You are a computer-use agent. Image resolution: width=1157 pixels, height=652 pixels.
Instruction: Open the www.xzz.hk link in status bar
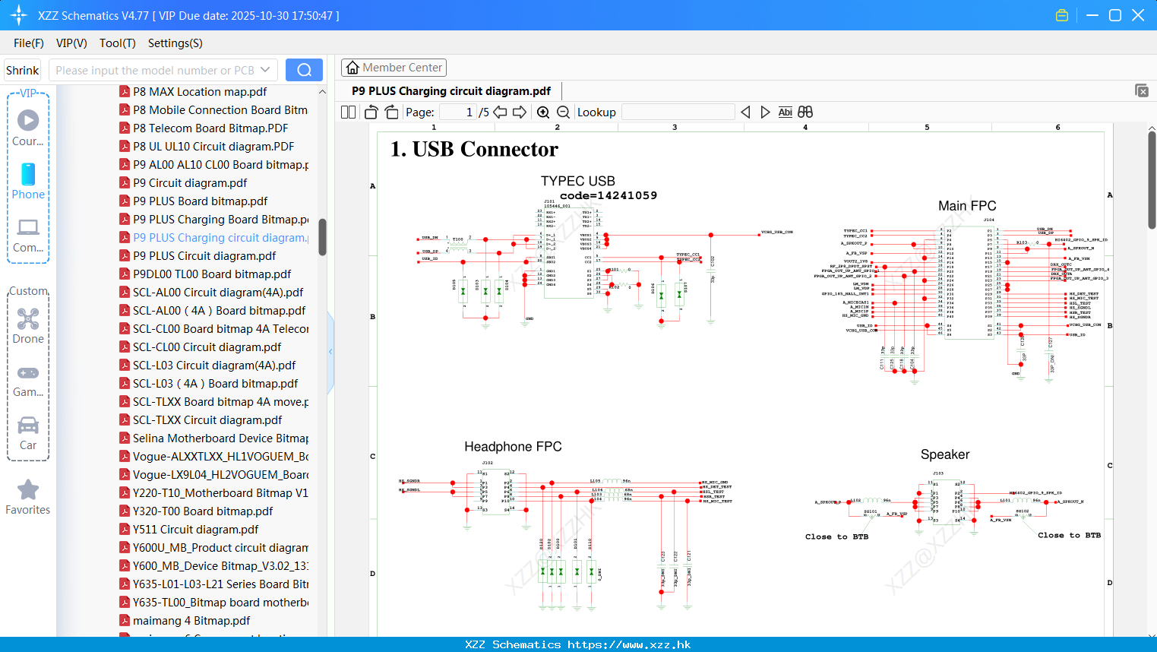tap(629, 644)
